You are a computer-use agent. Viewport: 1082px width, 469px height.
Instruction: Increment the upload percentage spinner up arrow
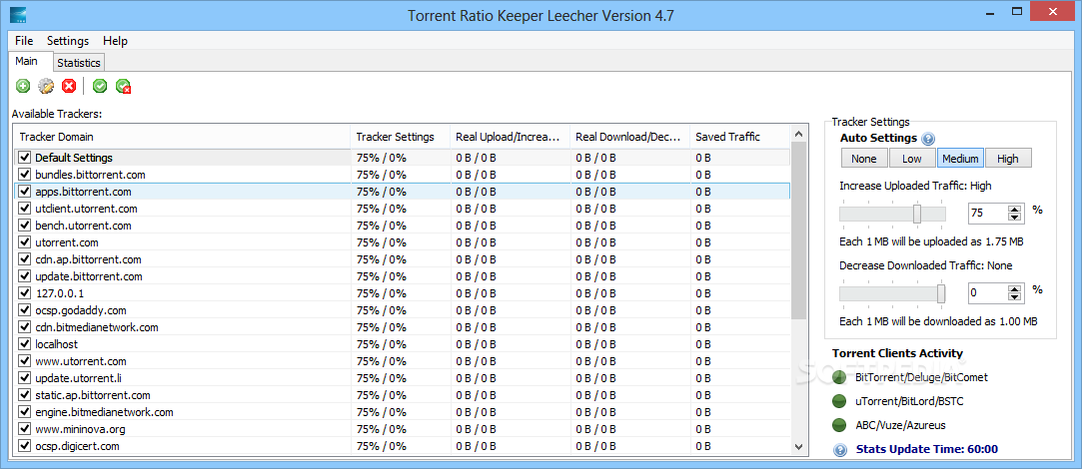coord(1014,209)
